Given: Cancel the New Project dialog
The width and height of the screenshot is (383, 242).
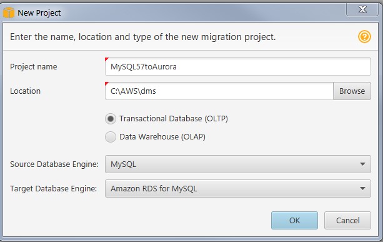Looking at the screenshot, I should click(x=347, y=221).
